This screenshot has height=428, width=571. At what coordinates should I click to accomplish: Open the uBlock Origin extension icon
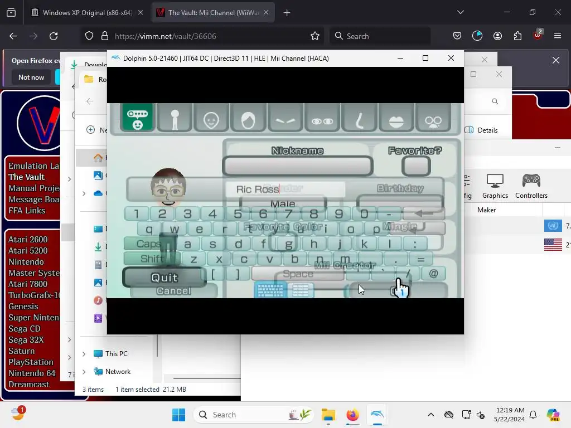538,35
